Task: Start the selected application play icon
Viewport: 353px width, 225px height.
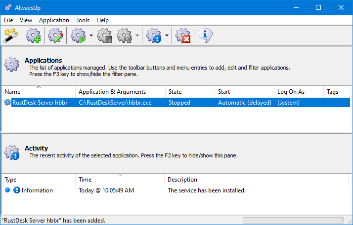Action: [78, 36]
